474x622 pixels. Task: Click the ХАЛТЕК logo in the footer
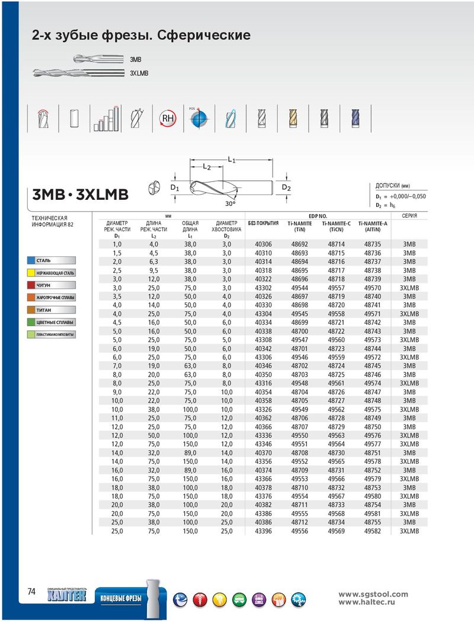(x=66, y=595)
